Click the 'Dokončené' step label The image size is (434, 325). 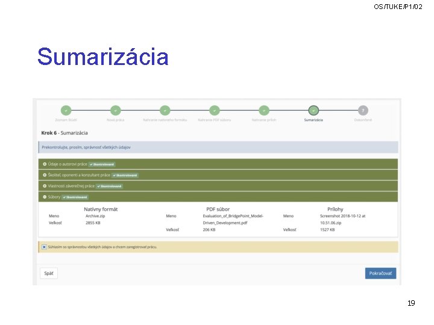coord(363,120)
